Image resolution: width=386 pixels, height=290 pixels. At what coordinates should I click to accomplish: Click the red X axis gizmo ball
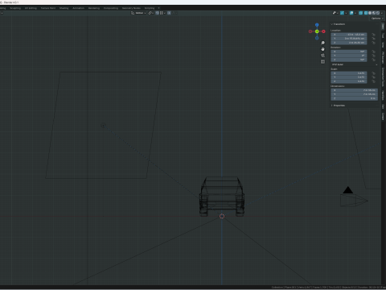(x=324, y=31)
